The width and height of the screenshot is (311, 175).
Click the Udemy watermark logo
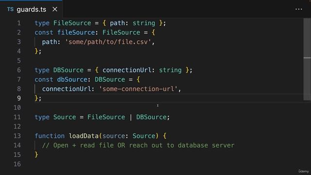(304, 171)
